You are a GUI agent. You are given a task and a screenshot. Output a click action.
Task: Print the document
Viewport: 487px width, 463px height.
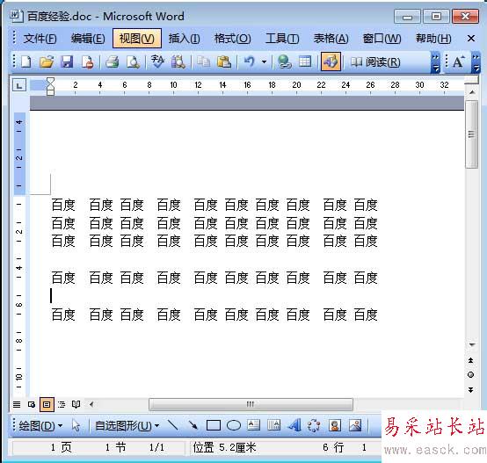pos(113,61)
